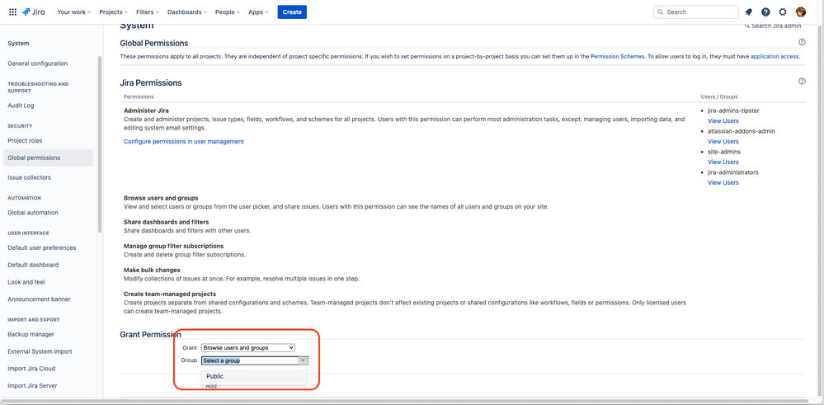This screenshot has width=824, height=405.
Task: Open Import Jira Cloud in sidebar
Action: click(x=31, y=369)
